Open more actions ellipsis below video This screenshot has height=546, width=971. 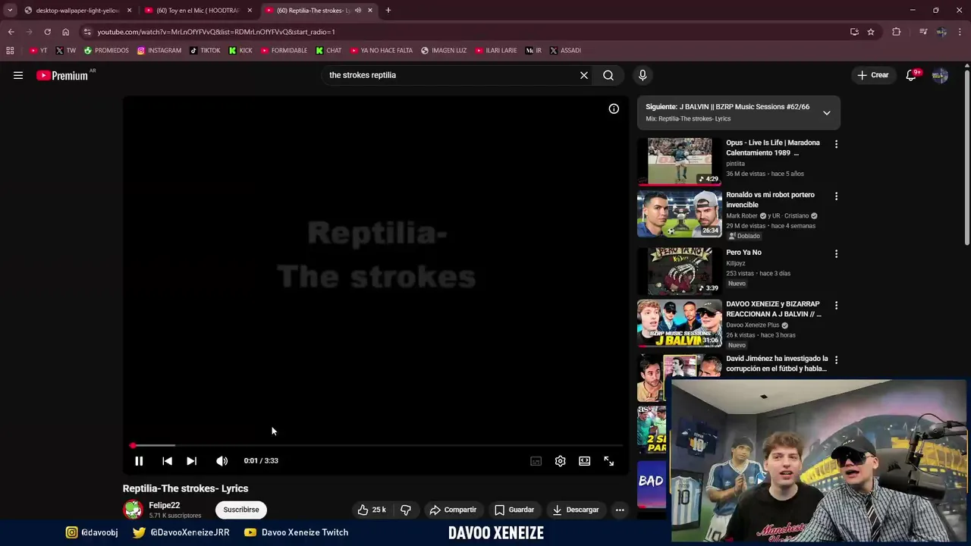click(620, 510)
